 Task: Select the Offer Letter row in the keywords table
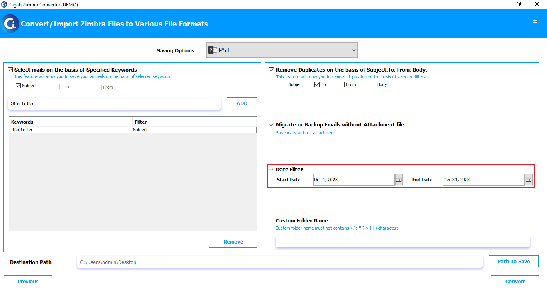pos(133,130)
